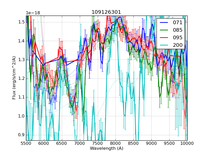Select the 1.5 y-axis tick label

(x=21, y=22)
